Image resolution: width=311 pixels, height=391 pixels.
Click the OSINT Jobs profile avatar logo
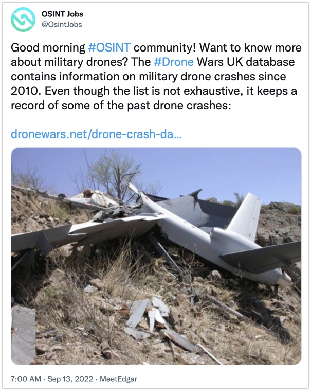[x=23, y=20]
